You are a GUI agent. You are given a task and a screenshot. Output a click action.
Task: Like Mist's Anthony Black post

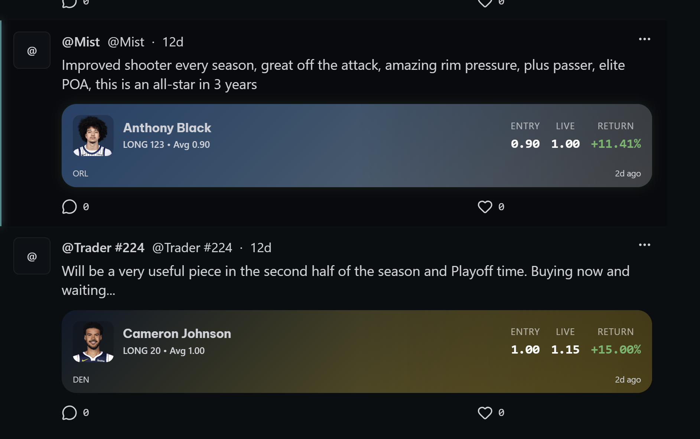click(x=485, y=207)
